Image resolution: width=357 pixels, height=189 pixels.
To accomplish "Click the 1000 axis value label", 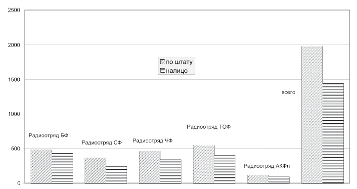I will tap(14, 114).
